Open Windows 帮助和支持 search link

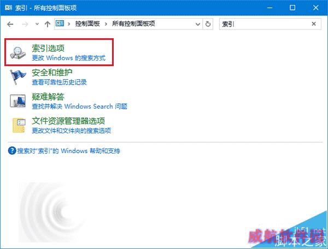pos(68,151)
